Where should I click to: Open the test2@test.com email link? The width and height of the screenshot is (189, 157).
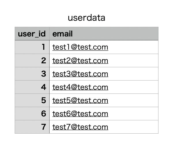click(x=80, y=61)
